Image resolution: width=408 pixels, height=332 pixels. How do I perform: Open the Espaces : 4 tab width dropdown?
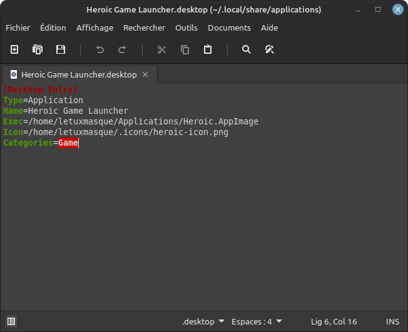click(x=257, y=321)
